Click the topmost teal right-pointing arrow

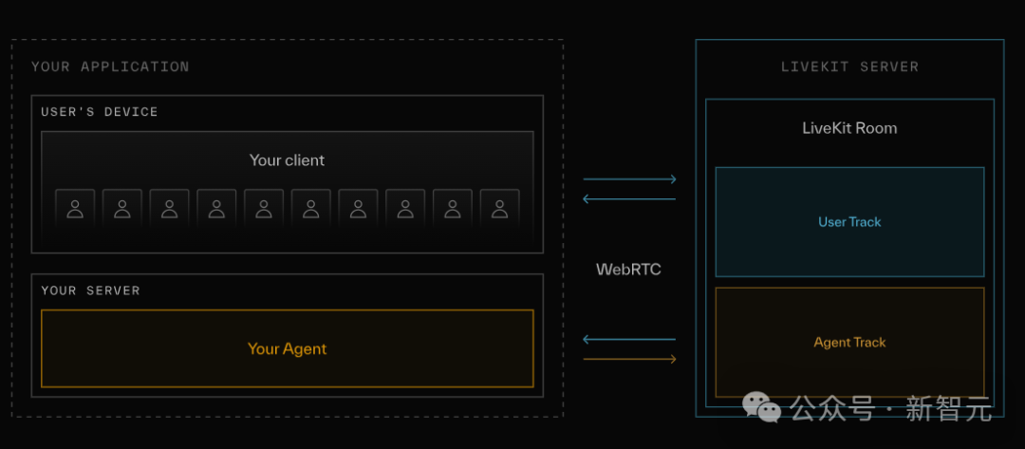[x=629, y=178]
